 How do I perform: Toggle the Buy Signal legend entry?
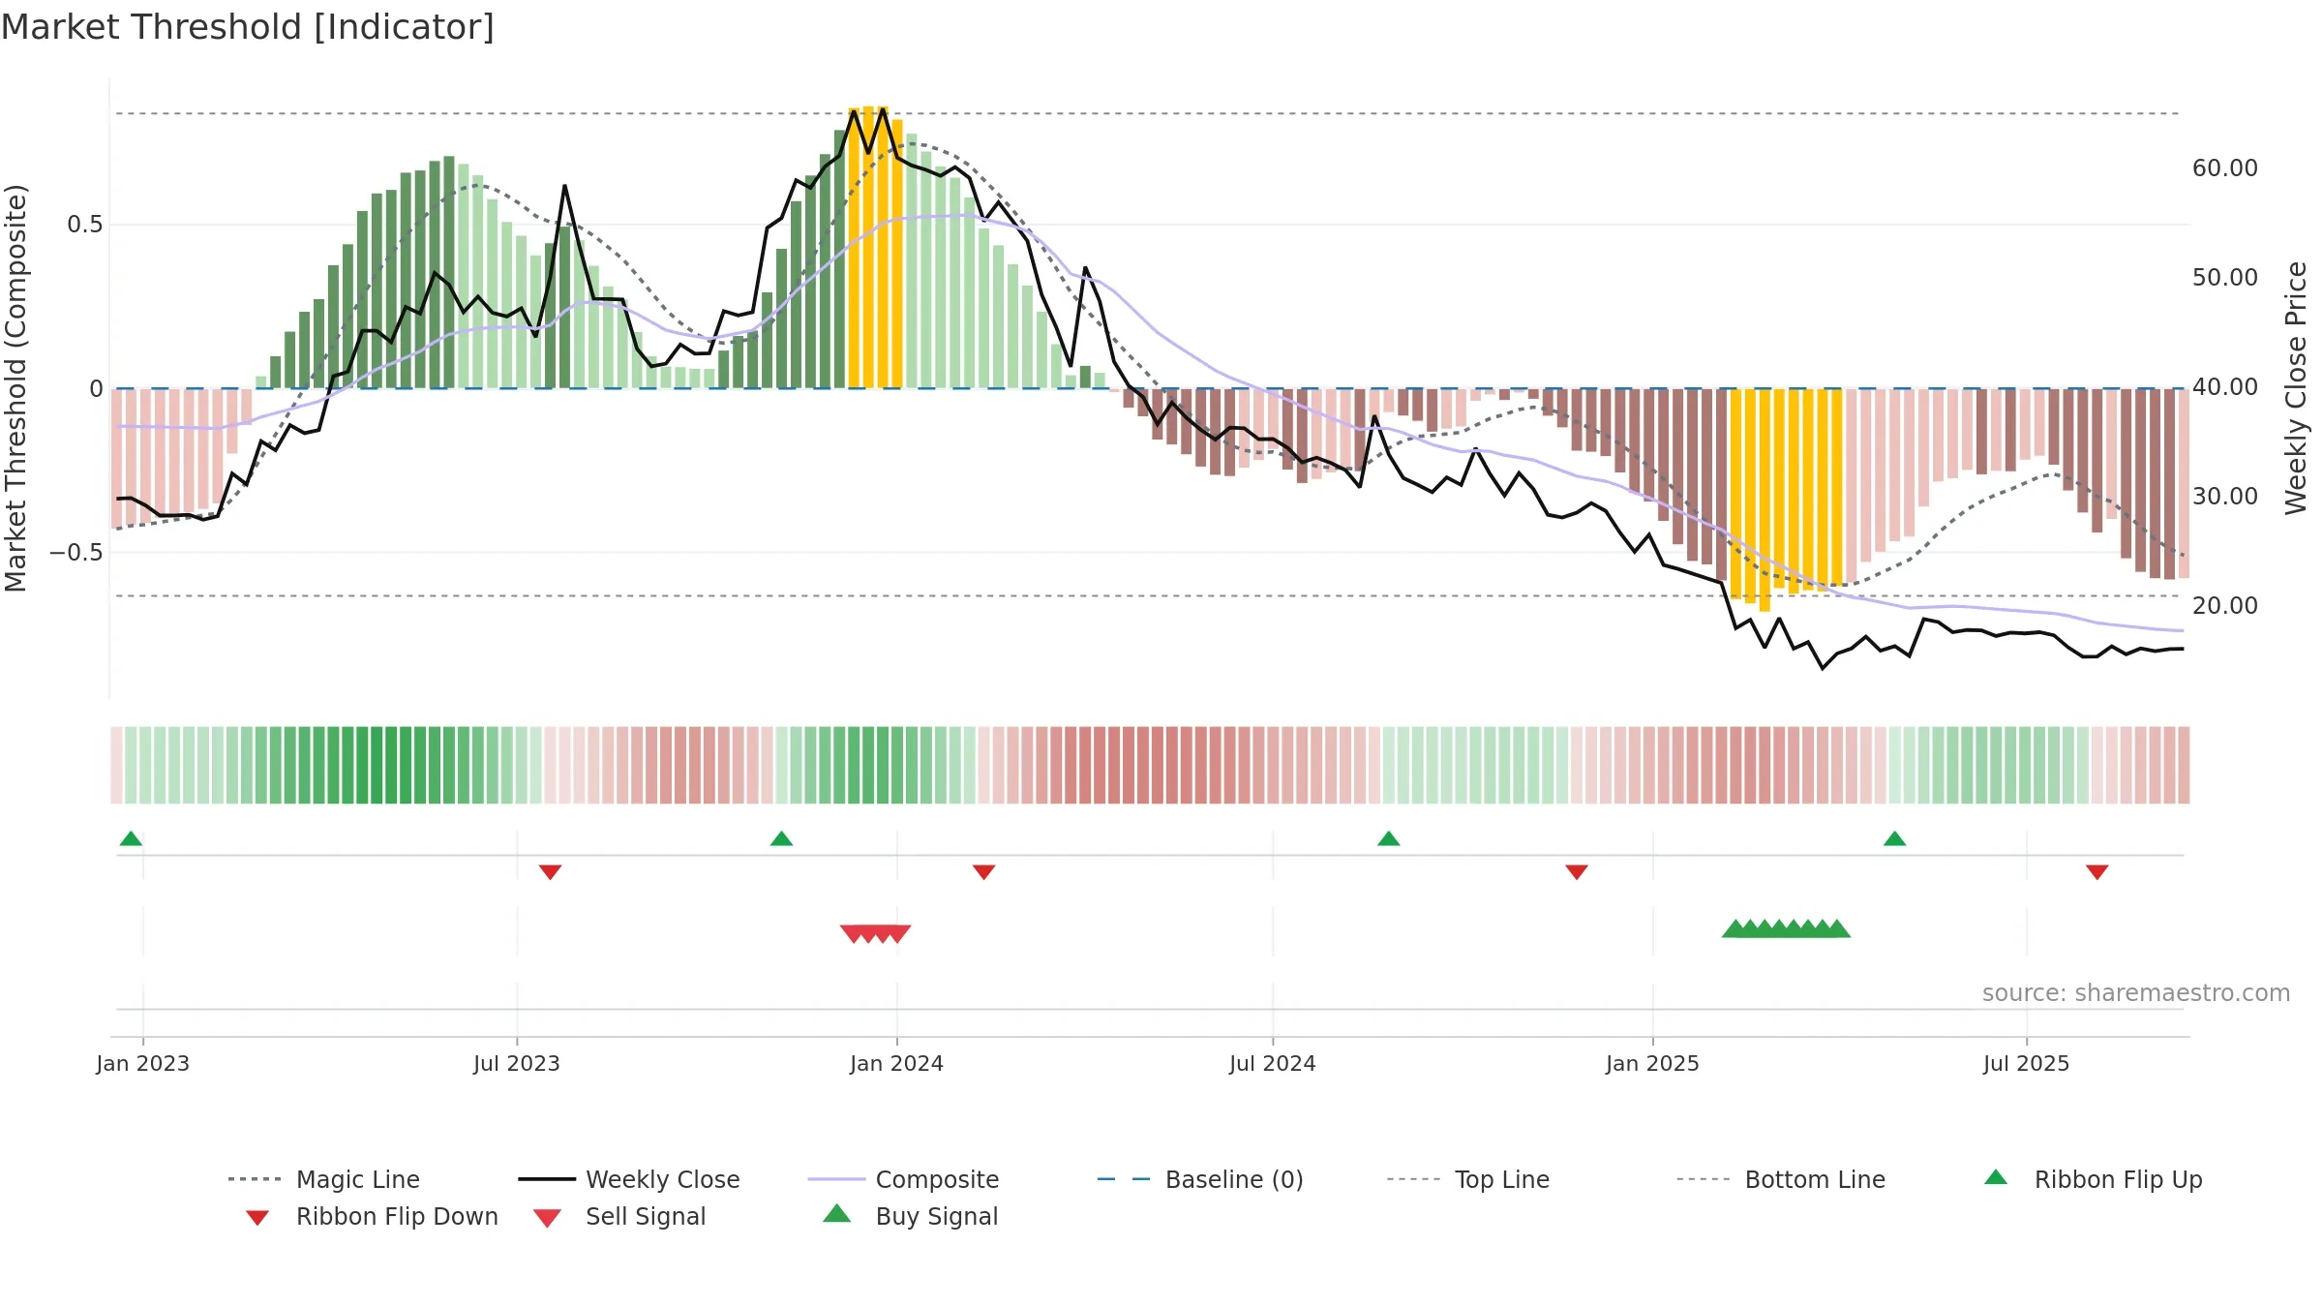point(910,1216)
